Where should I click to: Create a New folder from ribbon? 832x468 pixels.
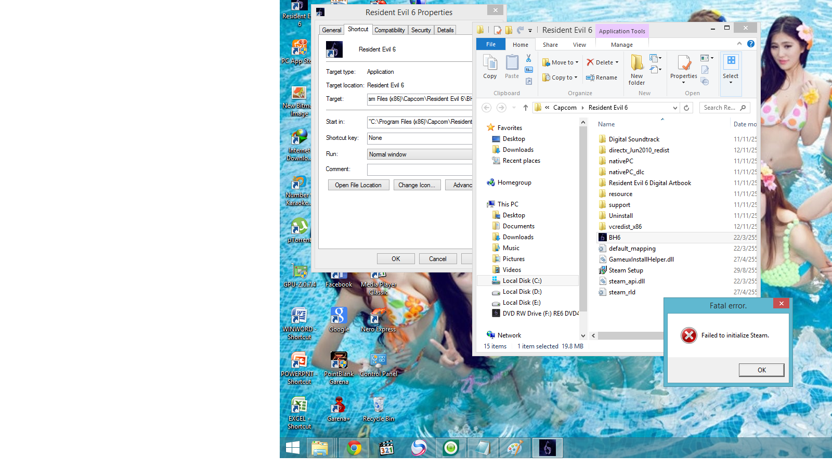coord(636,70)
